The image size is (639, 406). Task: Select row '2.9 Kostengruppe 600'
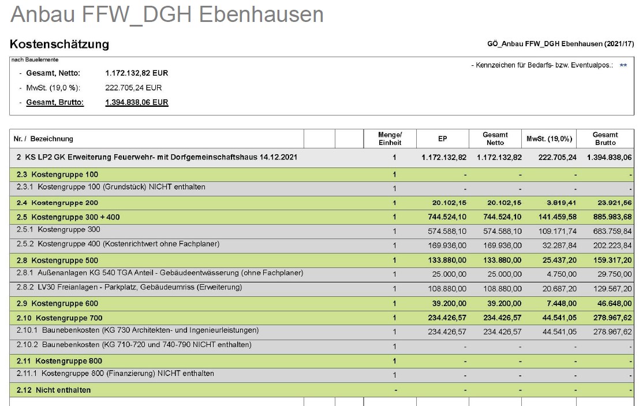click(x=322, y=303)
